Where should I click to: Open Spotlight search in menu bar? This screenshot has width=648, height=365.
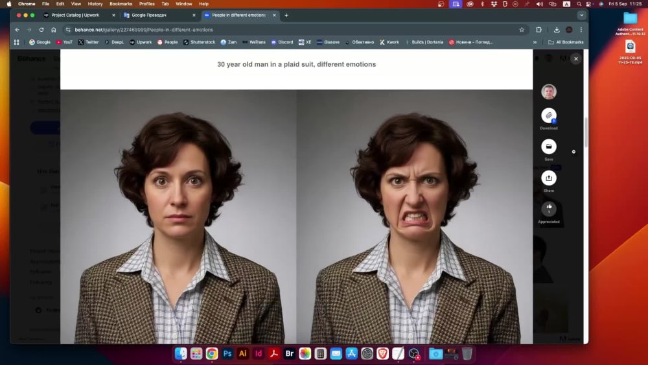pos(579,4)
